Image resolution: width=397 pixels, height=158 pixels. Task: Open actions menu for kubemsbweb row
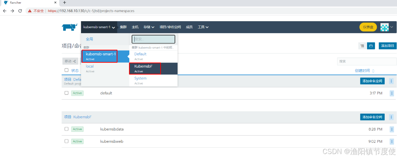391,141
